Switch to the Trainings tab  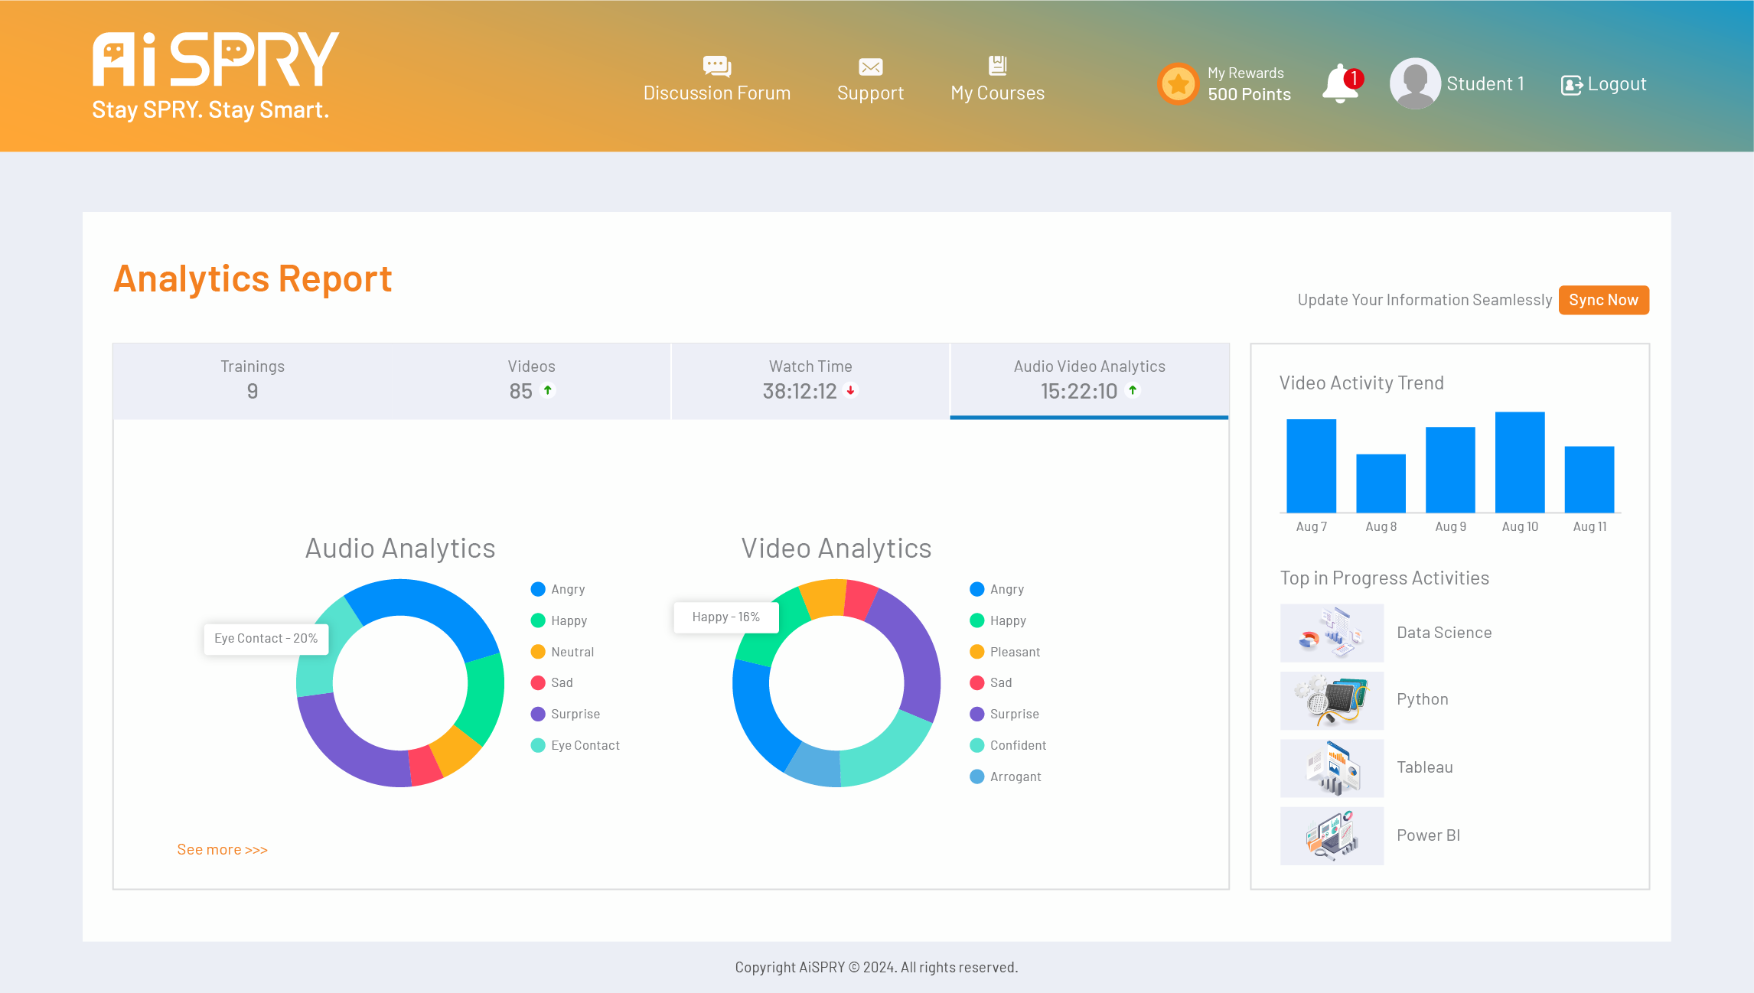click(253, 380)
